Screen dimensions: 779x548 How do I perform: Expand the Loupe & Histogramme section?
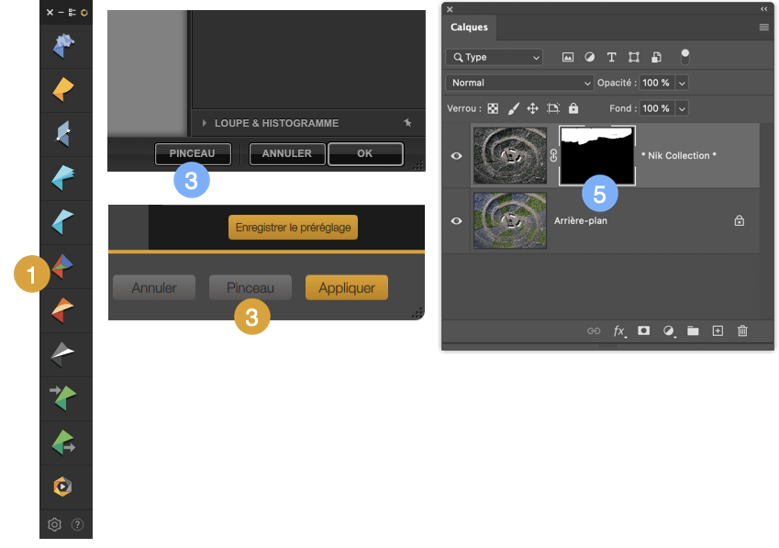click(205, 123)
